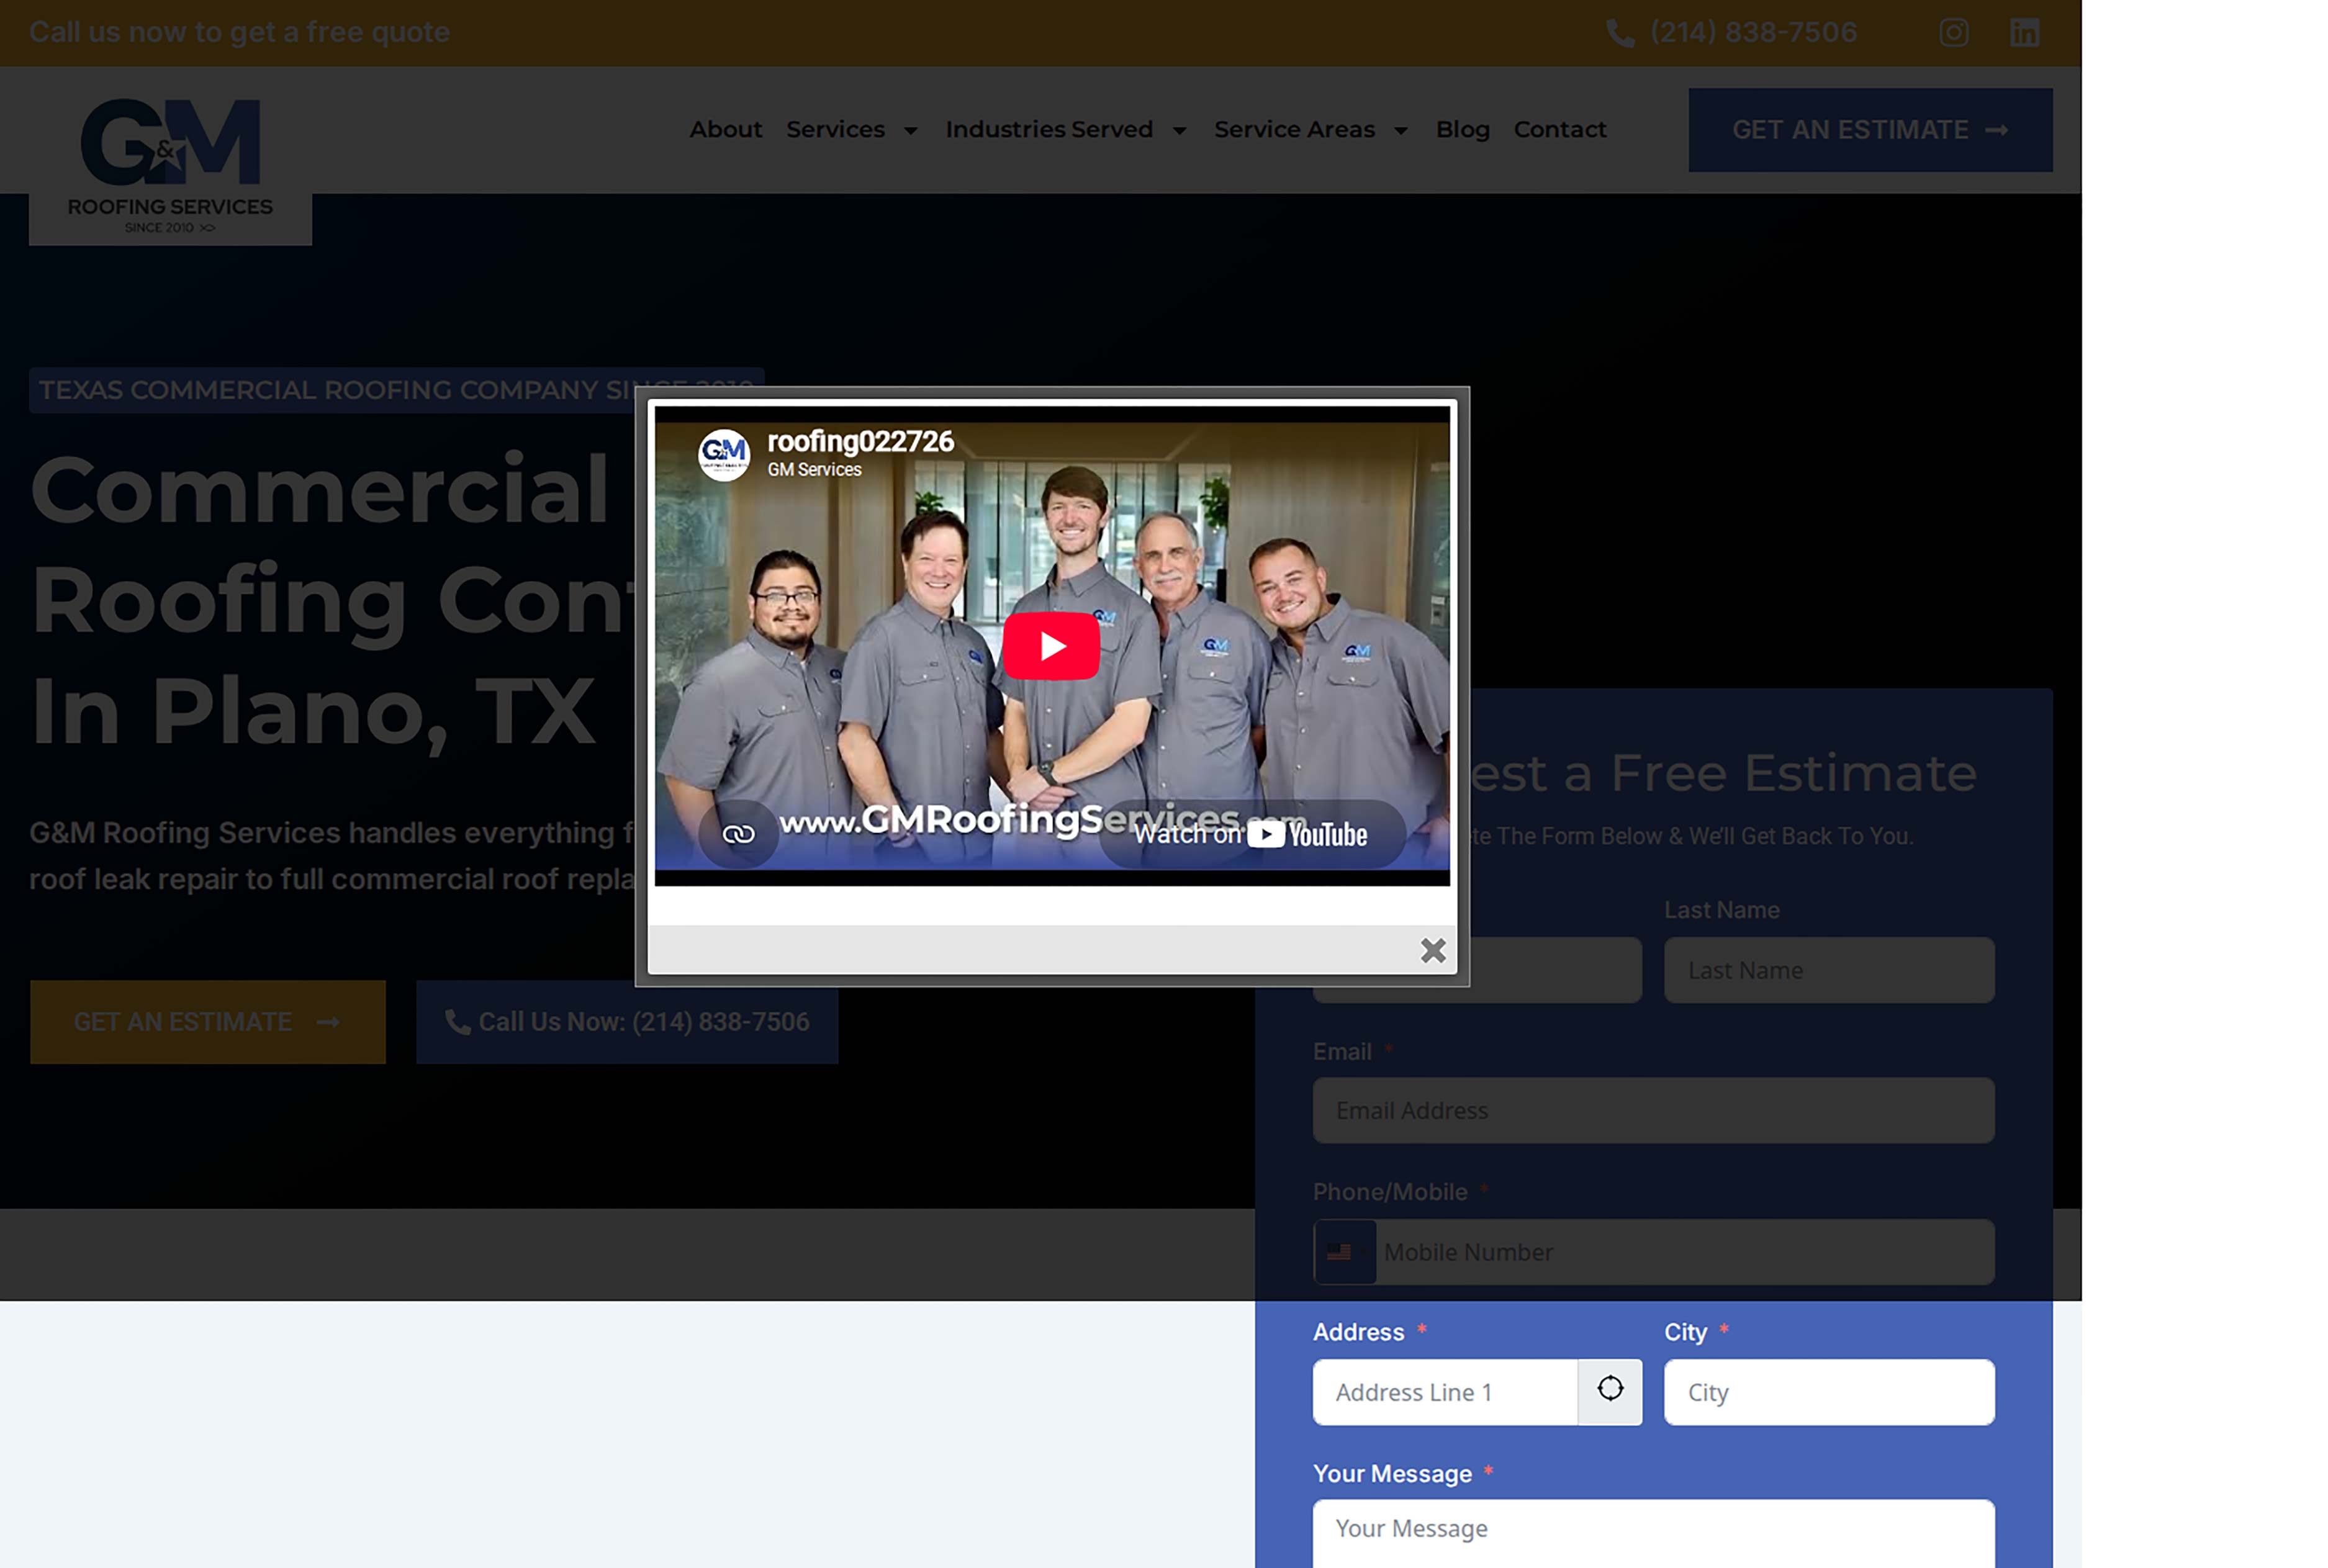Click the Industries Served menu label
This screenshot has height=1568, width=2328.
coord(1049,130)
